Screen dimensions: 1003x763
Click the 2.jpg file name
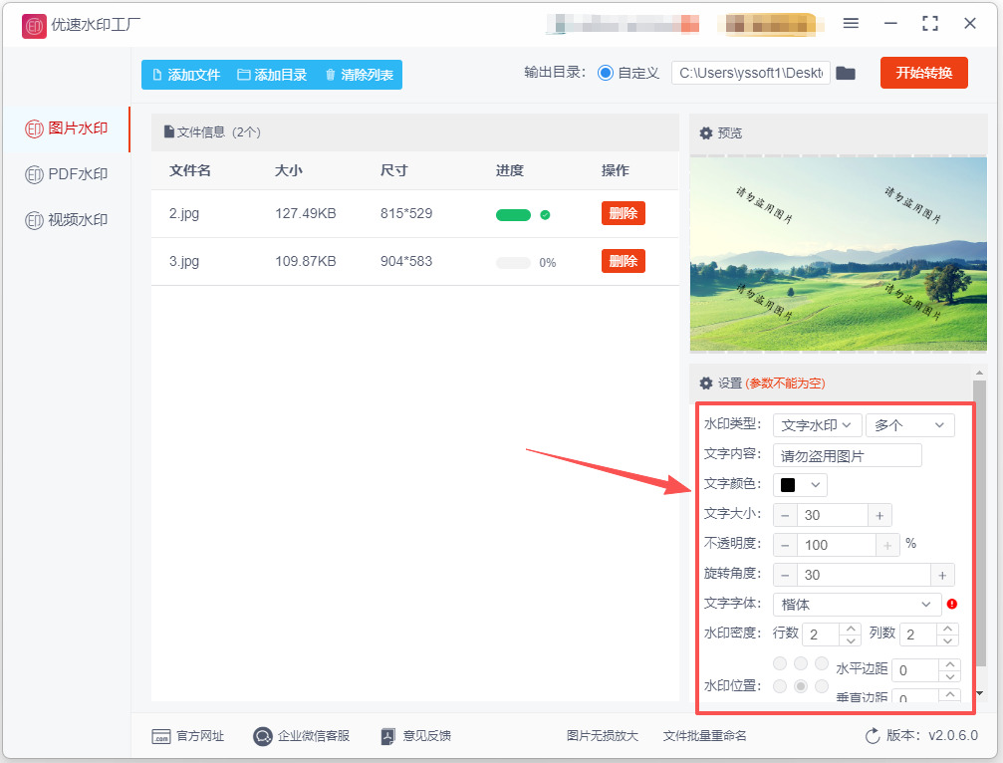coord(184,213)
